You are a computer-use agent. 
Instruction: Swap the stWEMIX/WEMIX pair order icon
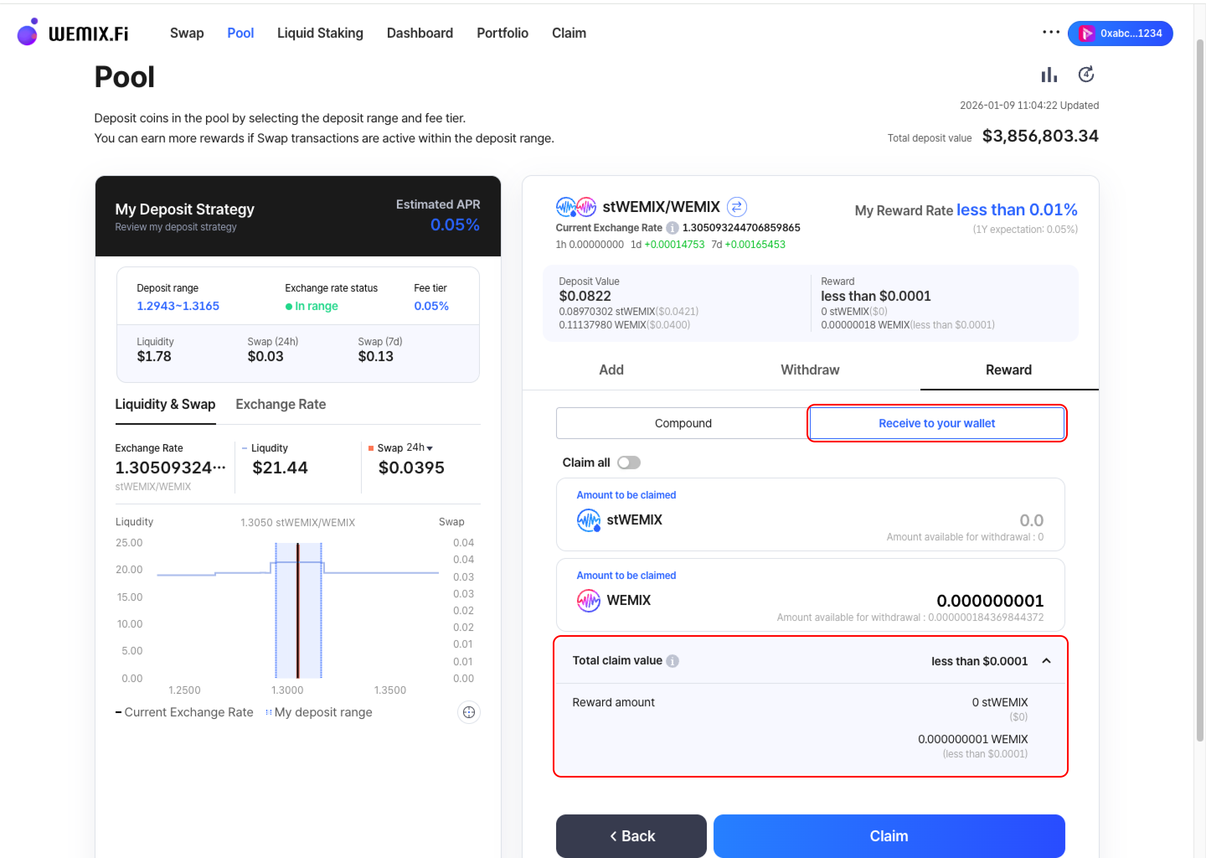tap(736, 207)
